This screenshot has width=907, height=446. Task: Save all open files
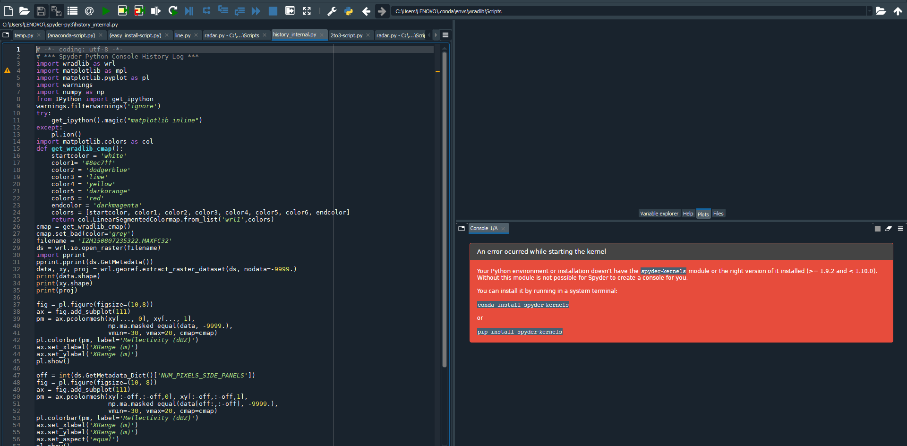coord(56,11)
